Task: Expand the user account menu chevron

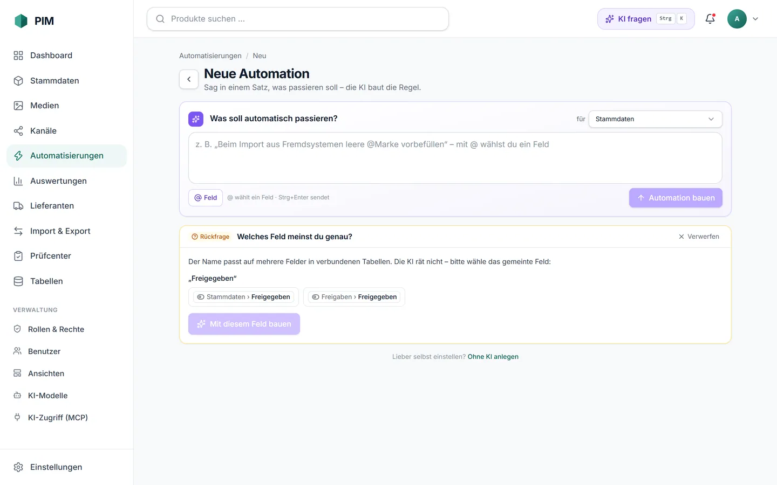Action: pos(755,19)
